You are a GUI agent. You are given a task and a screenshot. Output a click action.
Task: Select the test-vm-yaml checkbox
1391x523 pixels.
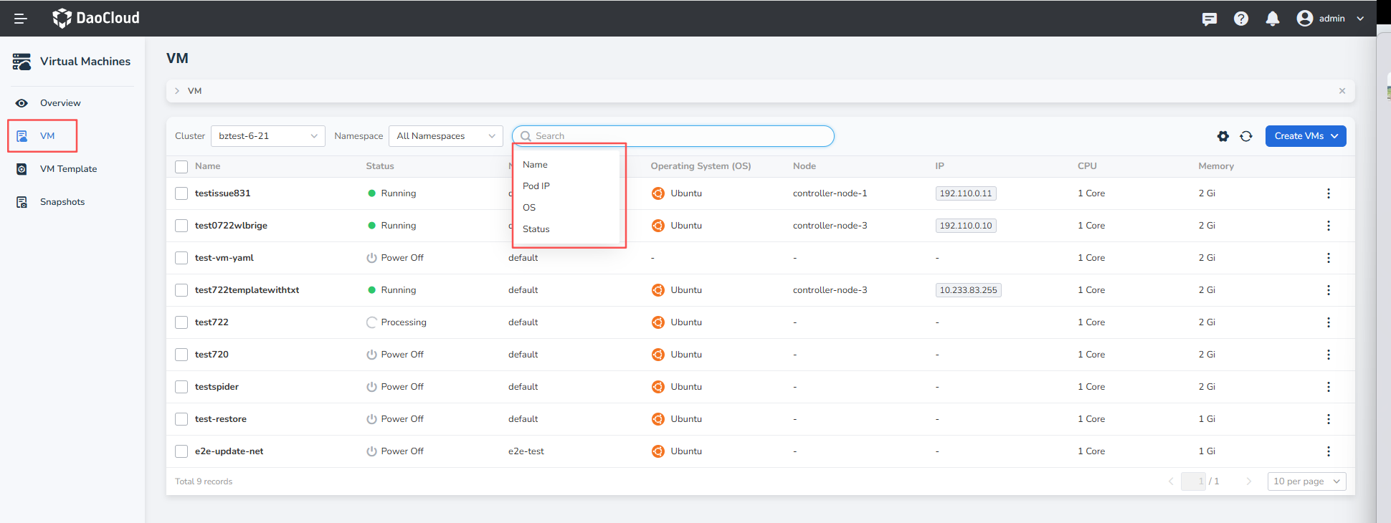click(x=181, y=258)
